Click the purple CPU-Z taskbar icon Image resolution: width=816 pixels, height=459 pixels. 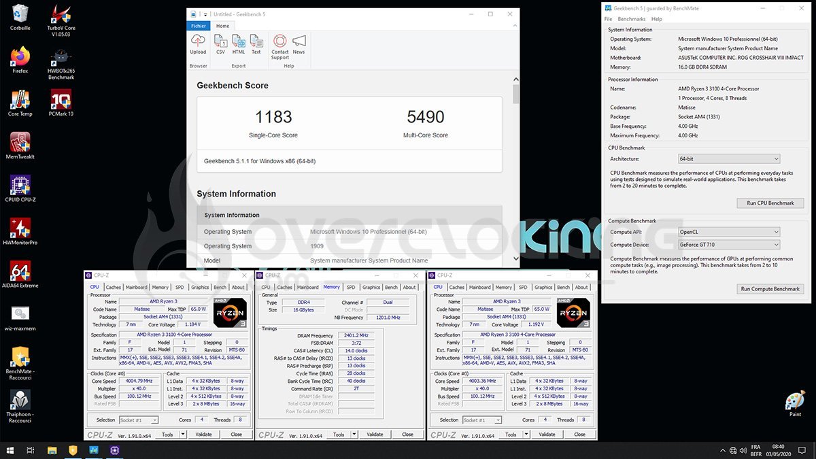tap(114, 450)
